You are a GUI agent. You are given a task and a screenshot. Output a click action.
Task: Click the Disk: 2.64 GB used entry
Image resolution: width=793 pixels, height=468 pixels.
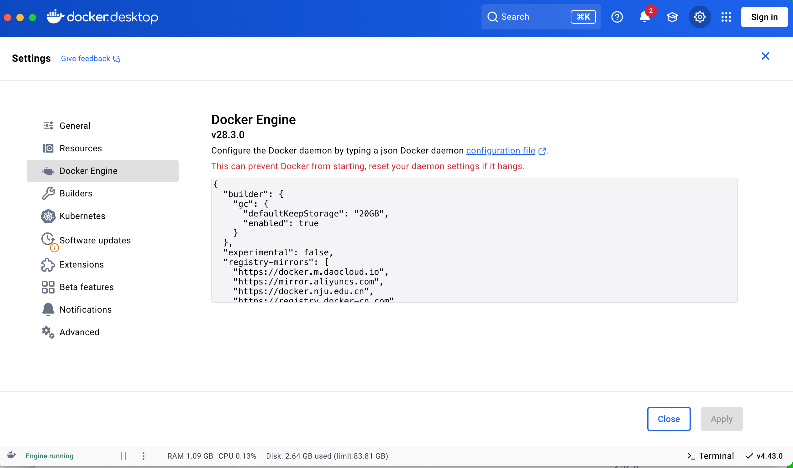[327, 456]
